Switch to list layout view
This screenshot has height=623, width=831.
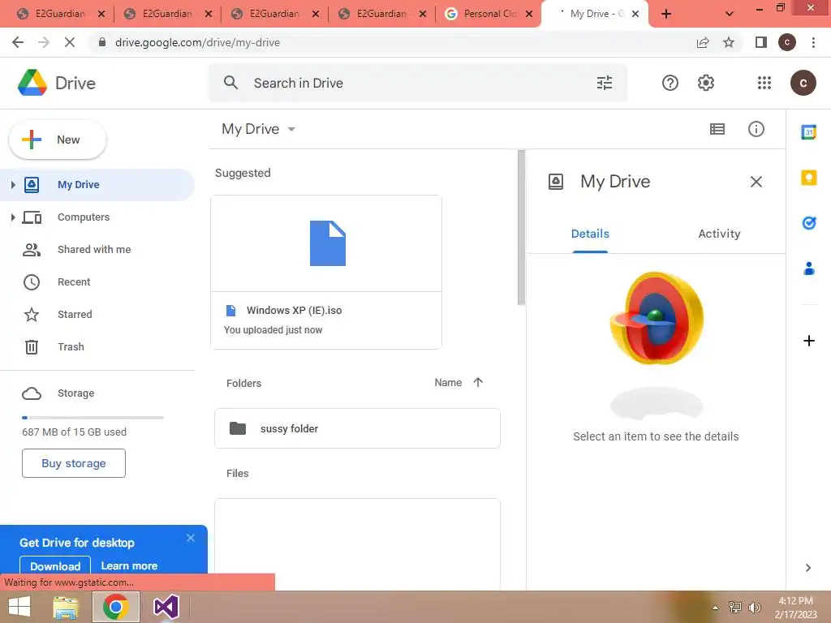[717, 129]
